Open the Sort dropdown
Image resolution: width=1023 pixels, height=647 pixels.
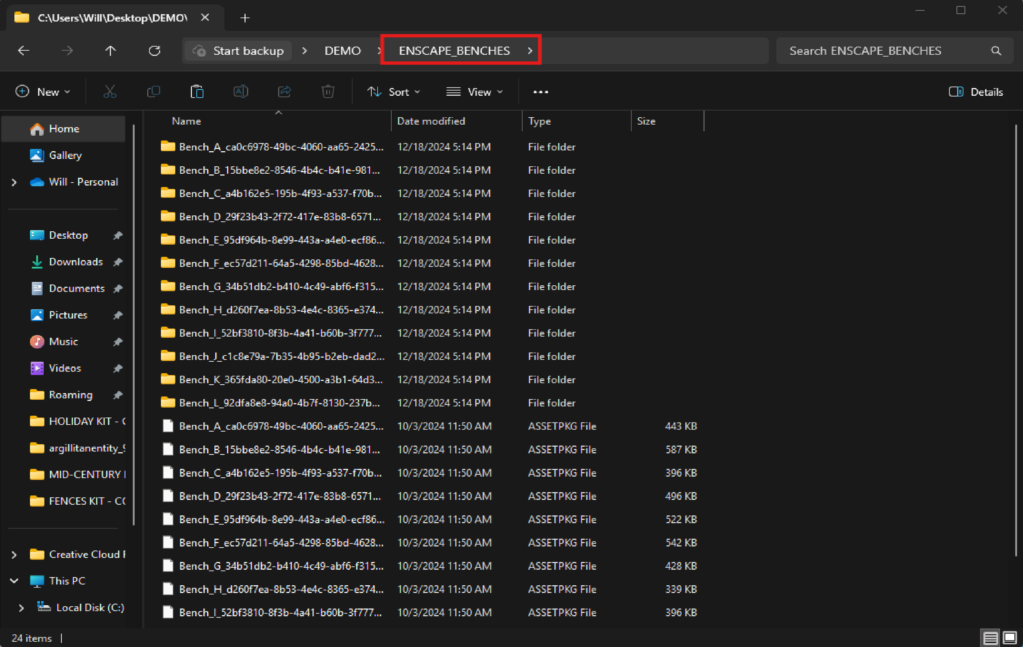pos(394,92)
